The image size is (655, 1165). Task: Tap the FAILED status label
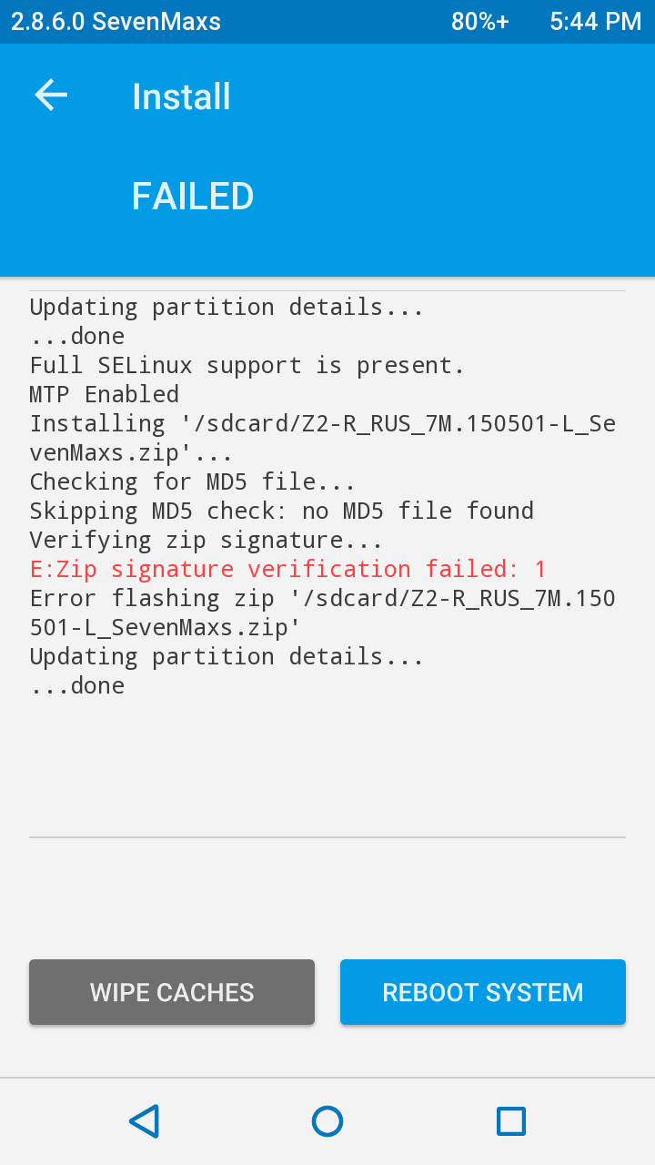pyautogui.click(x=193, y=197)
